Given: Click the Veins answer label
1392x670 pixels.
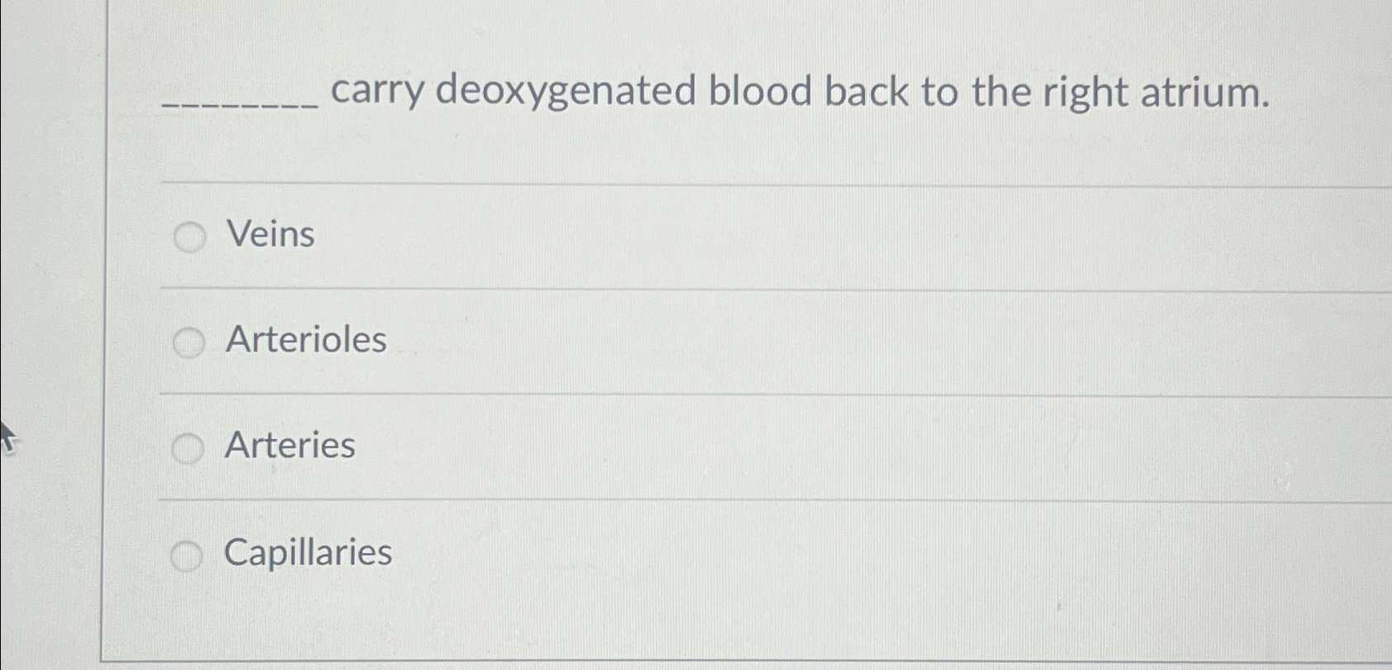Looking at the screenshot, I should coord(270,235).
